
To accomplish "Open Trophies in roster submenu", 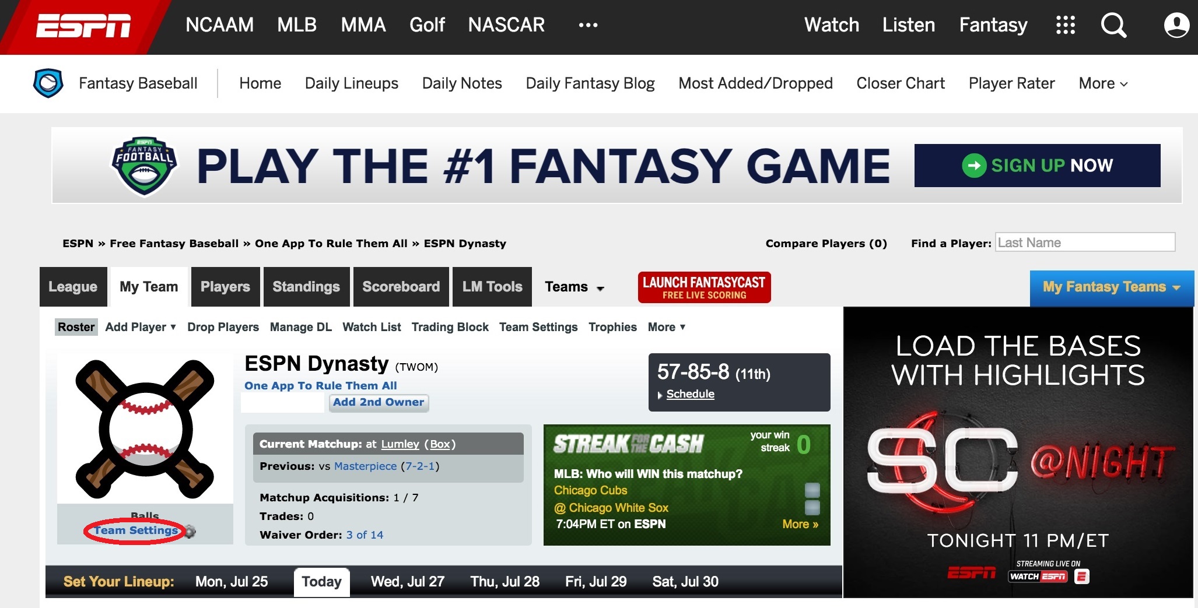I will tap(612, 327).
